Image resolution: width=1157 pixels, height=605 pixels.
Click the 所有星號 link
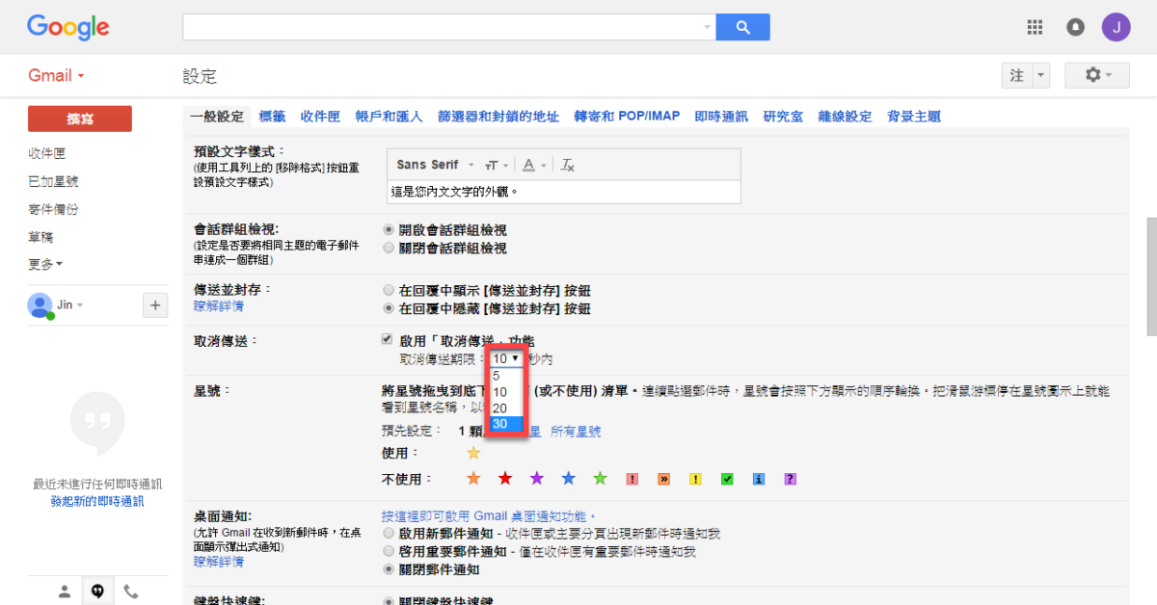(576, 432)
